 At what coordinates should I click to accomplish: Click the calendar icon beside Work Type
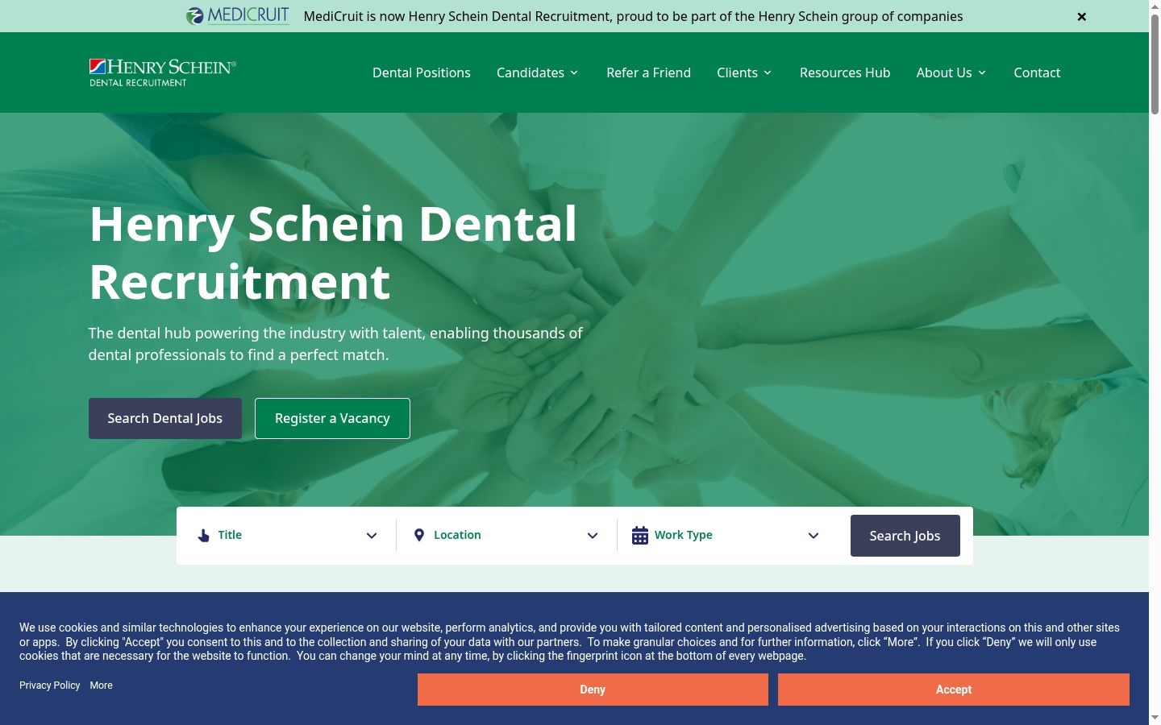click(x=640, y=535)
